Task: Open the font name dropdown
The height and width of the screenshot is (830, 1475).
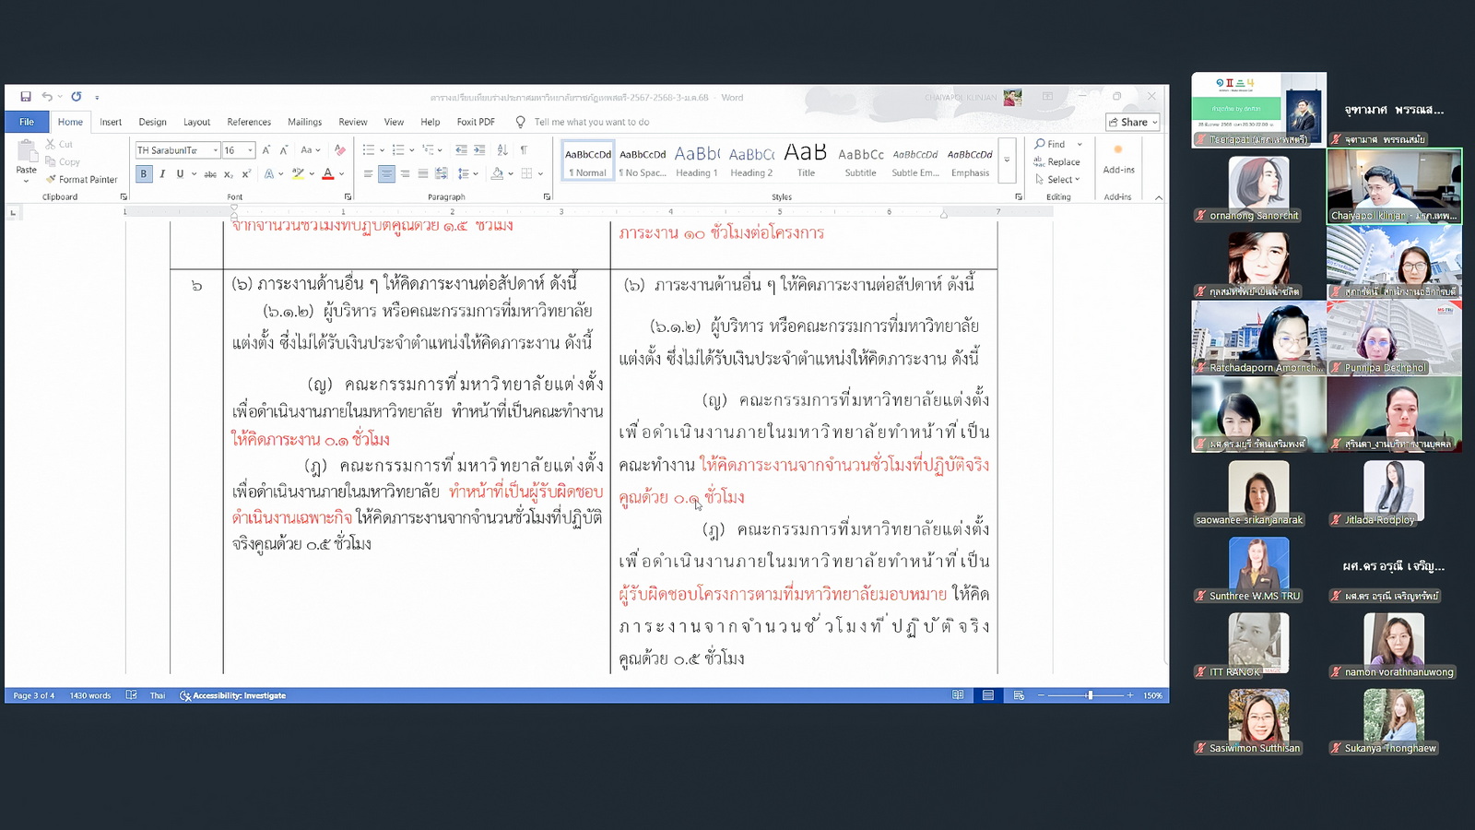Action: pyautogui.click(x=215, y=150)
